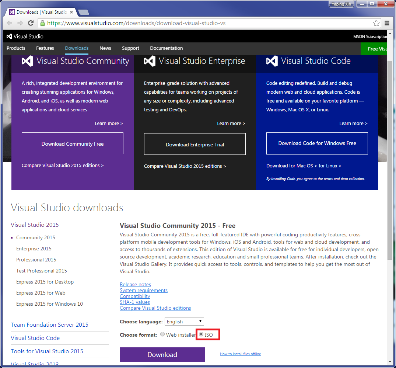Bookmark this page with the star icon
This screenshot has width=396, height=368.
(x=376, y=23)
